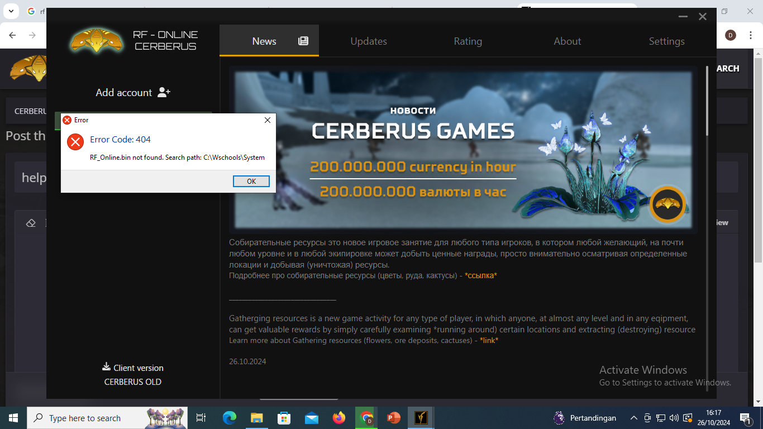Screen dimensions: 763x429
Task: Select the CERBERUS OLD client version
Action: coord(133,382)
